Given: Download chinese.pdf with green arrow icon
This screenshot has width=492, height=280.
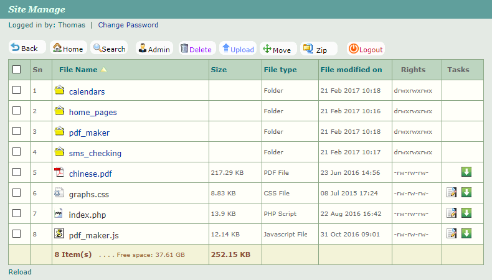Looking at the screenshot, I should (466, 172).
